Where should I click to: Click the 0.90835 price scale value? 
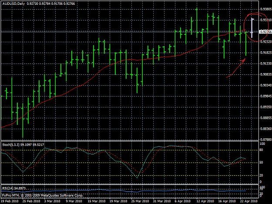point(266,74)
